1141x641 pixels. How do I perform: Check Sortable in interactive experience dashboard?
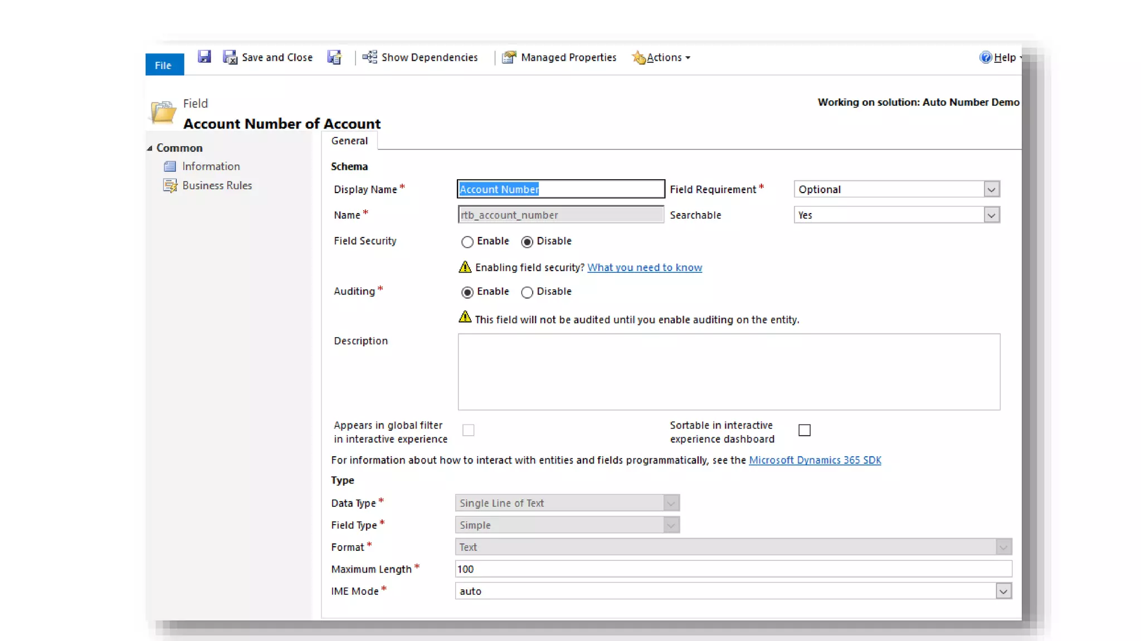tap(804, 430)
